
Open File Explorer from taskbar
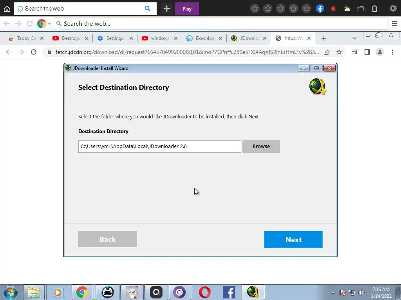click(34, 292)
